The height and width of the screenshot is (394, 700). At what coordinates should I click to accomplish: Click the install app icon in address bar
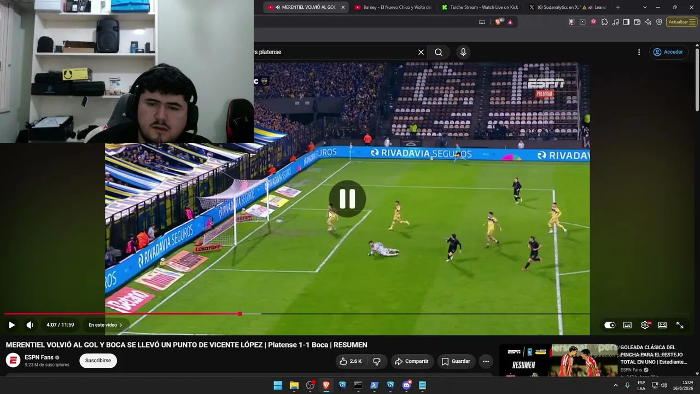[x=482, y=22]
